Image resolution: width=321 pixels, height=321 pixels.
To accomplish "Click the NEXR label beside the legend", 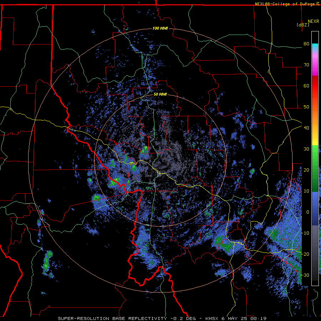I will pos(314,21).
